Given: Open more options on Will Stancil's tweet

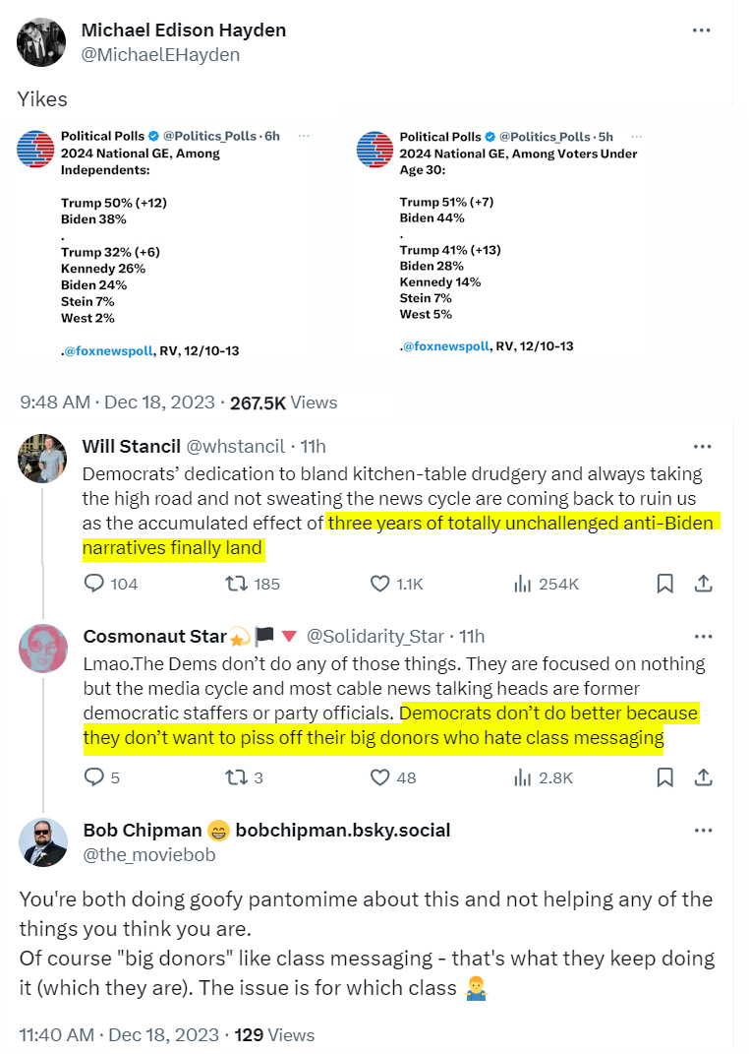Looking at the screenshot, I should (703, 446).
